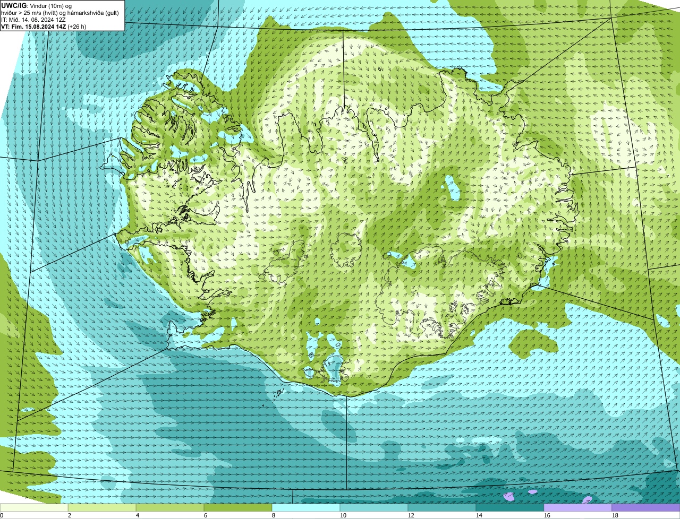Click the legend scale label "8"
This screenshot has width=680, height=519.
click(x=274, y=515)
